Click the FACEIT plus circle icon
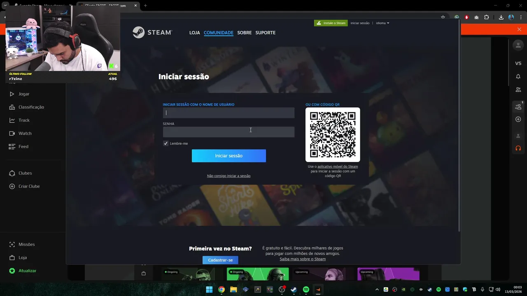 pyautogui.click(x=518, y=120)
